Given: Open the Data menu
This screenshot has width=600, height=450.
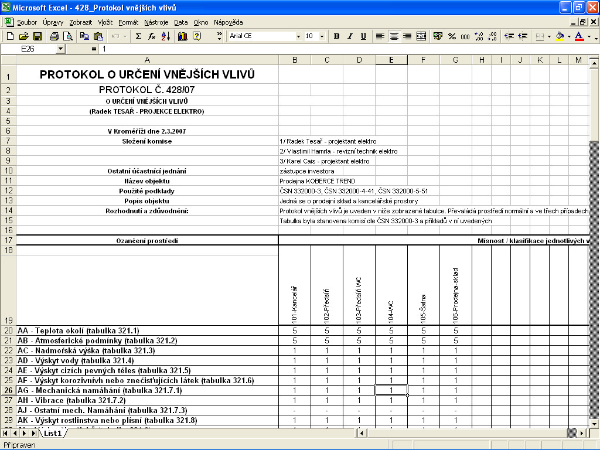Looking at the screenshot, I should [181, 22].
